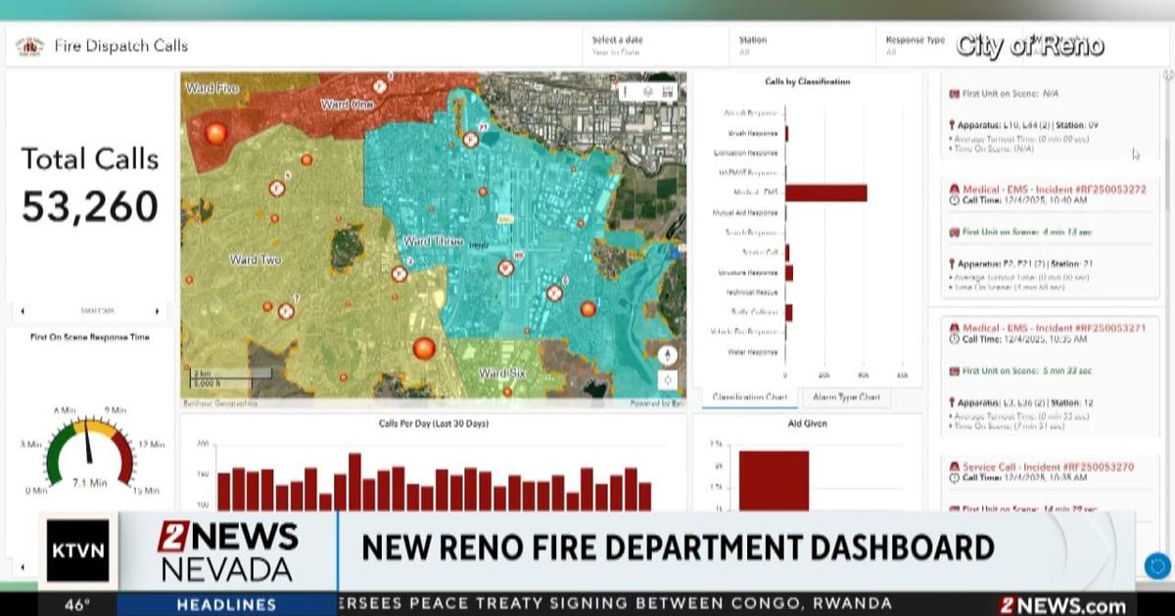Select the Brush Response bar
This screenshot has height=616, width=1175.
(786, 133)
